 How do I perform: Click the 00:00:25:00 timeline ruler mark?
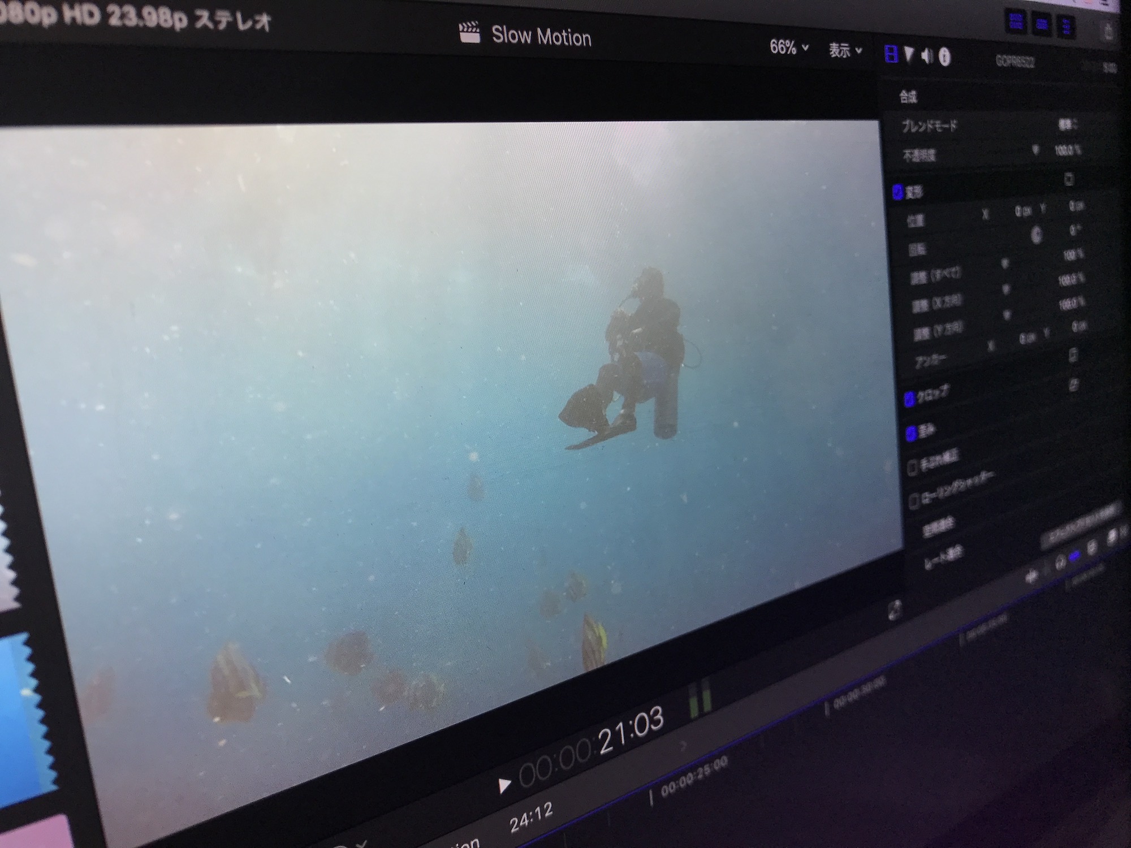click(x=694, y=776)
